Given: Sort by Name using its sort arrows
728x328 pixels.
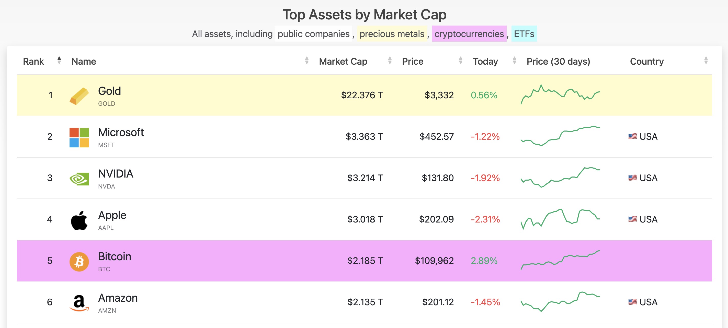Looking at the screenshot, I should pos(307,61).
